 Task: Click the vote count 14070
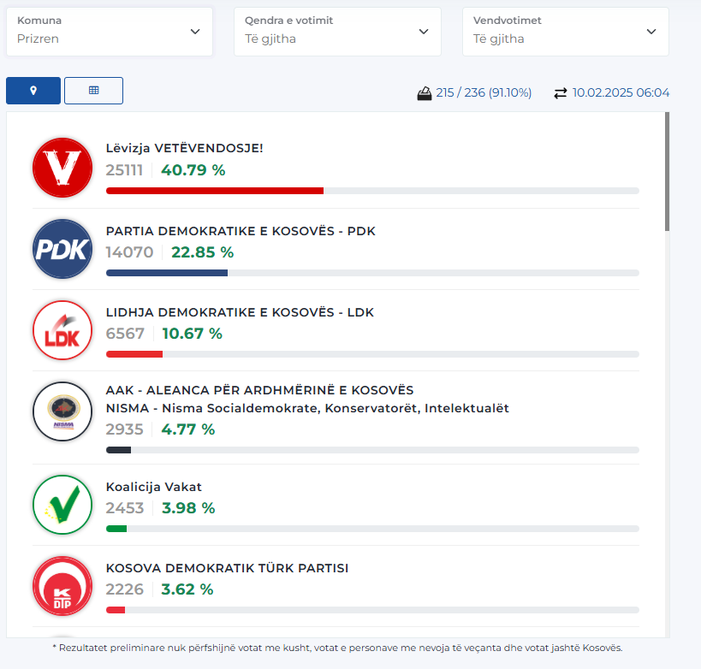click(x=129, y=252)
